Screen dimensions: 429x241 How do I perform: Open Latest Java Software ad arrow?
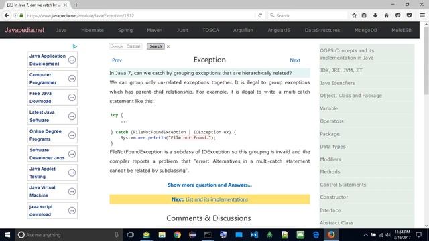[72, 116]
